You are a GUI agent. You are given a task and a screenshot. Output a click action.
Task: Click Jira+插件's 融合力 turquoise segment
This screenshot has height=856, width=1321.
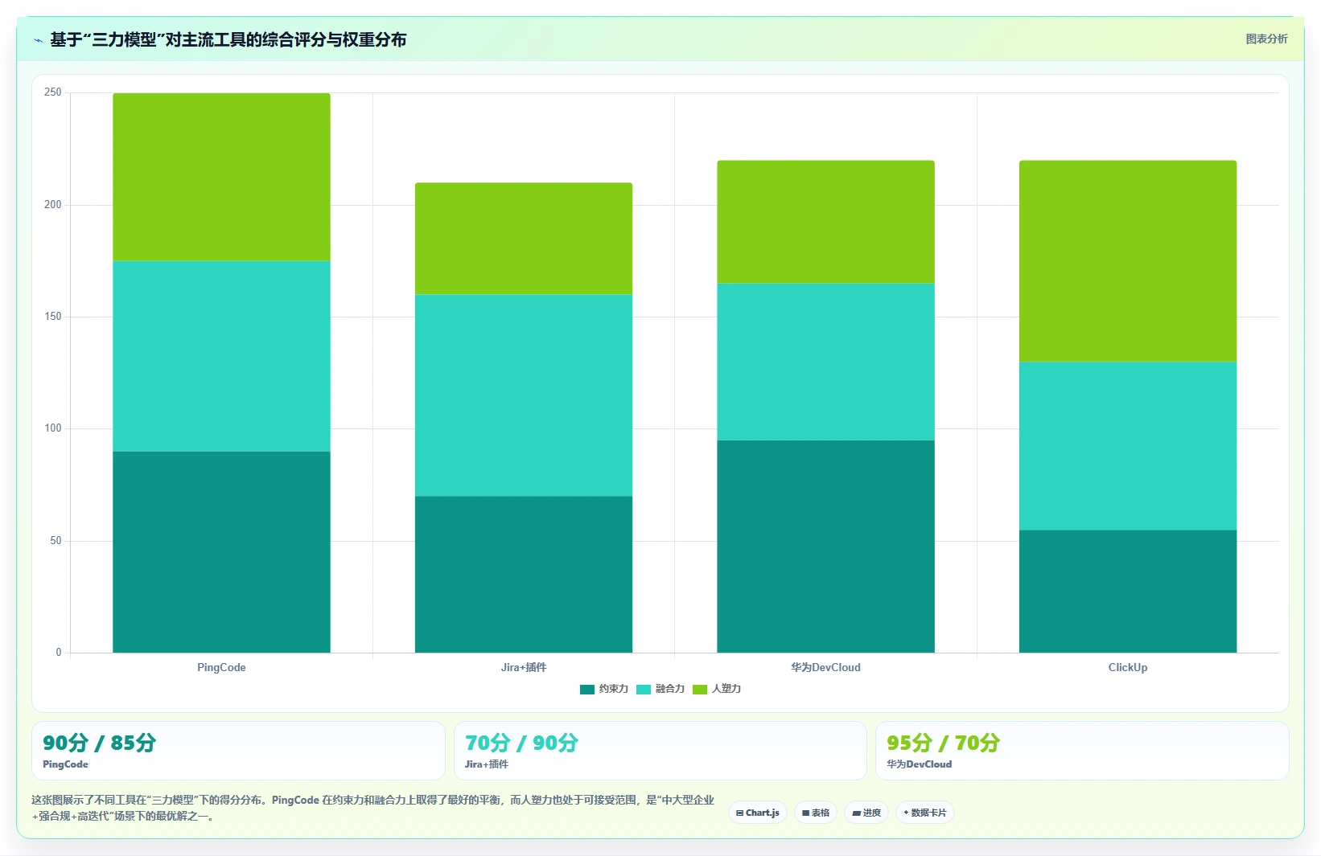coord(524,395)
